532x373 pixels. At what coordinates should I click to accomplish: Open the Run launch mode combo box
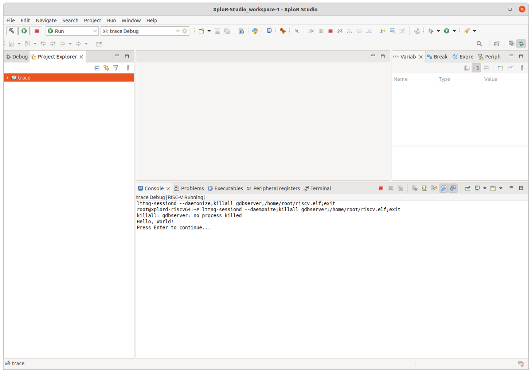[72, 31]
